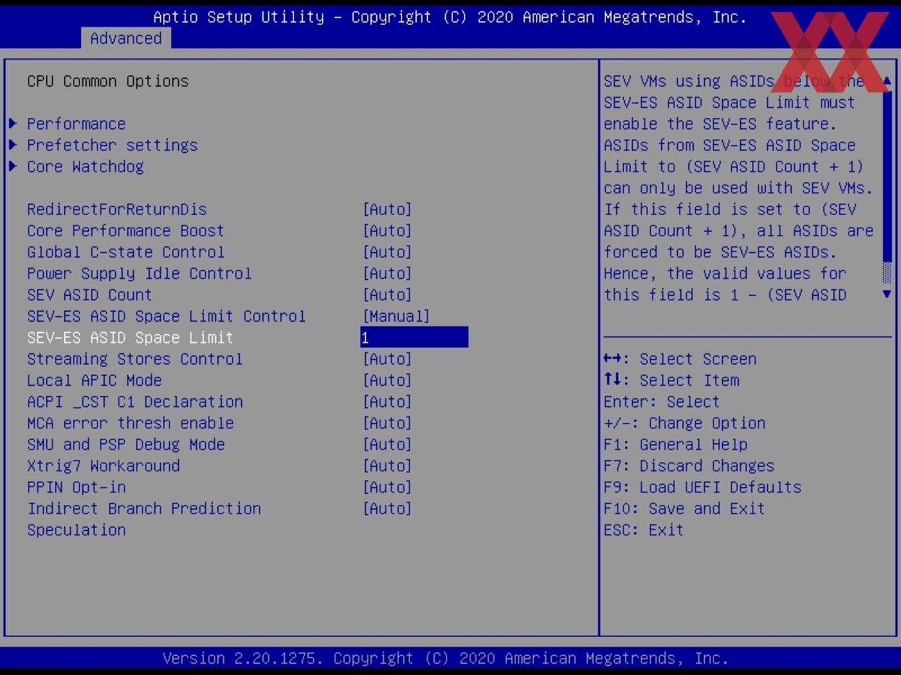Select Indirect Branch Prediction Speculation label
The height and width of the screenshot is (675, 901).
[x=144, y=519]
